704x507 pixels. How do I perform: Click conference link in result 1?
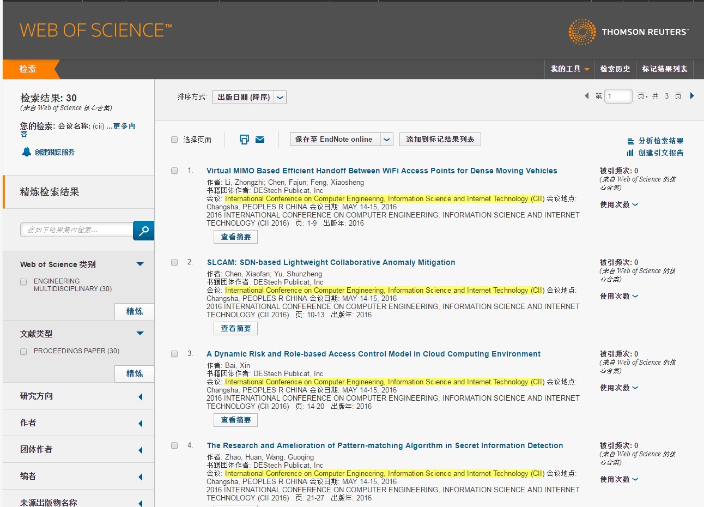click(x=385, y=199)
